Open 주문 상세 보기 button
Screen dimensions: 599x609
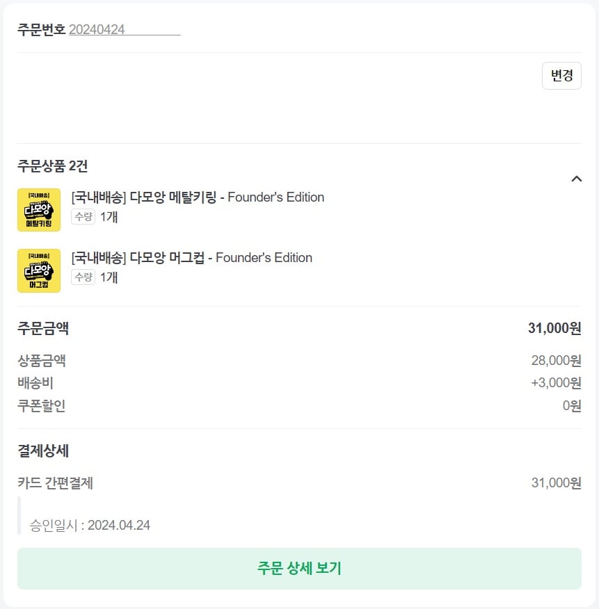[x=299, y=568]
